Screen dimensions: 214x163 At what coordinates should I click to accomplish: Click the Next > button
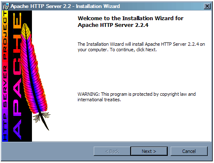[149, 151]
